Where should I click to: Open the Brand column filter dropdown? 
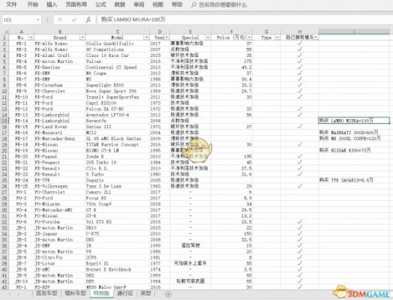point(82,37)
